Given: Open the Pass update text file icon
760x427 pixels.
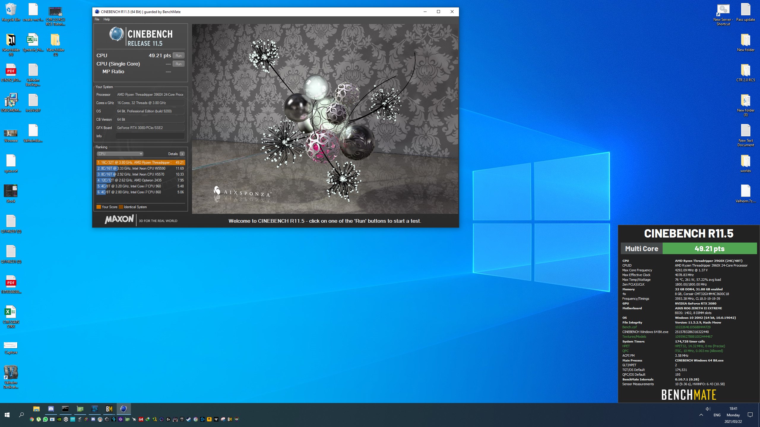Looking at the screenshot, I should (745, 12).
